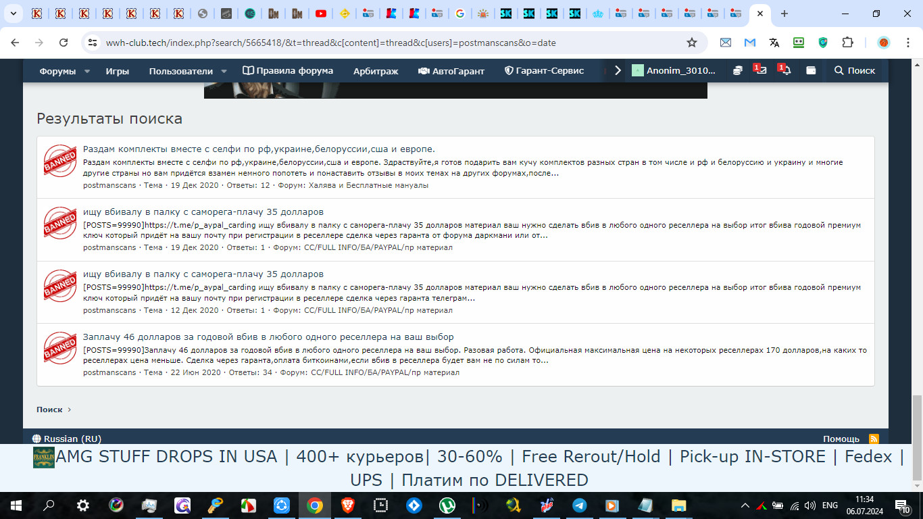Screen dimensions: 923x519
Task: Open Windows taskbar search
Action: tap(49, 505)
